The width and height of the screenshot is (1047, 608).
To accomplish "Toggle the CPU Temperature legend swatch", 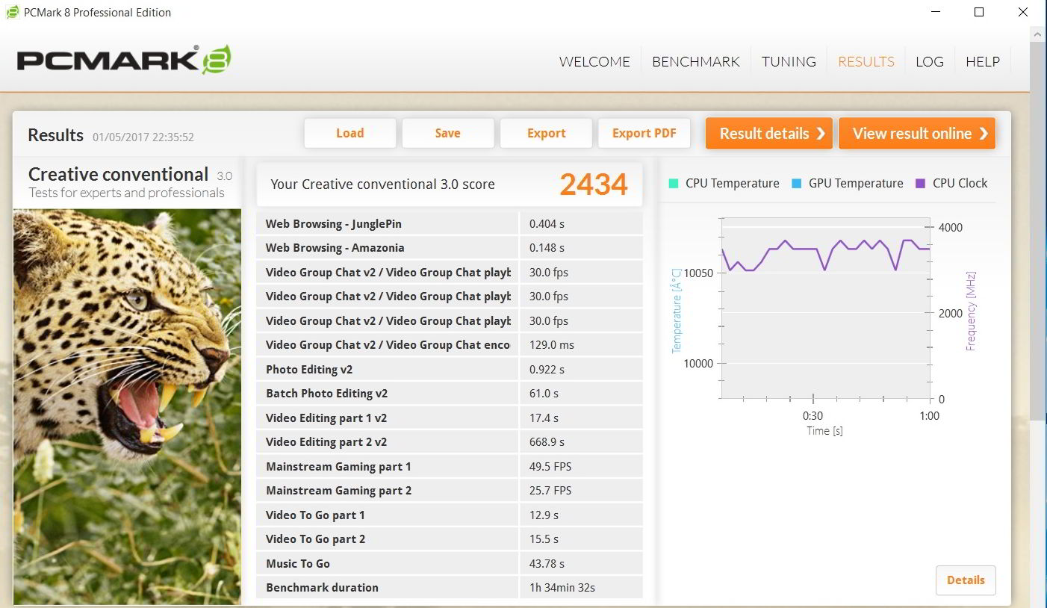I will 674,183.
